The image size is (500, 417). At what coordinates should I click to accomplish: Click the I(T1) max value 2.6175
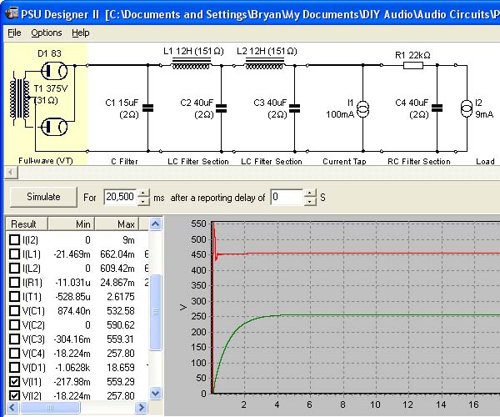coord(121,297)
